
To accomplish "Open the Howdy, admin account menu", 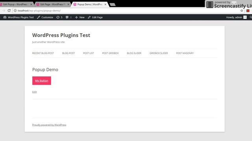I will pyautogui.click(x=236, y=17).
